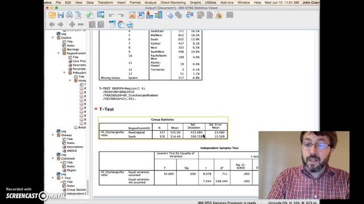Click NewEngland mean value 535.00
The image size is (364, 204).
175,133
